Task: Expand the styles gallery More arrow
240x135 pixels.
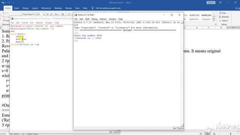Action: pyautogui.click(x=214, y=20)
